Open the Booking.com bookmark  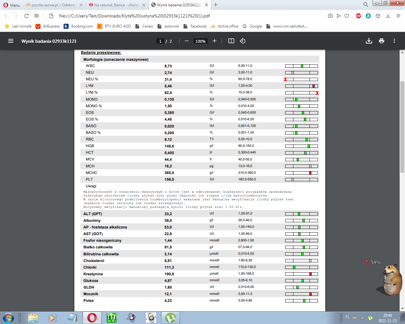pos(78,26)
